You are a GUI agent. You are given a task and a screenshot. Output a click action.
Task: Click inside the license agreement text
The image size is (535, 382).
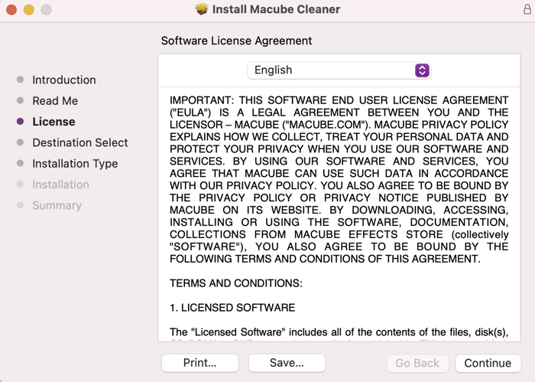[x=339, y=214]
